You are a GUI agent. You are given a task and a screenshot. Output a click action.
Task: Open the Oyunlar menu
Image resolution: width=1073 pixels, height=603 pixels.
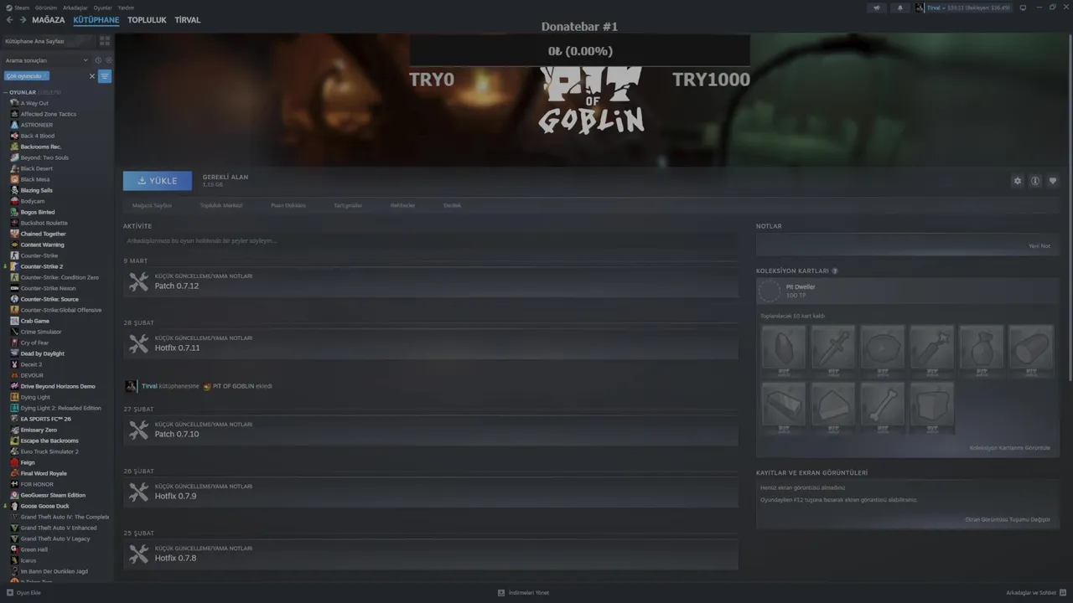102,8
